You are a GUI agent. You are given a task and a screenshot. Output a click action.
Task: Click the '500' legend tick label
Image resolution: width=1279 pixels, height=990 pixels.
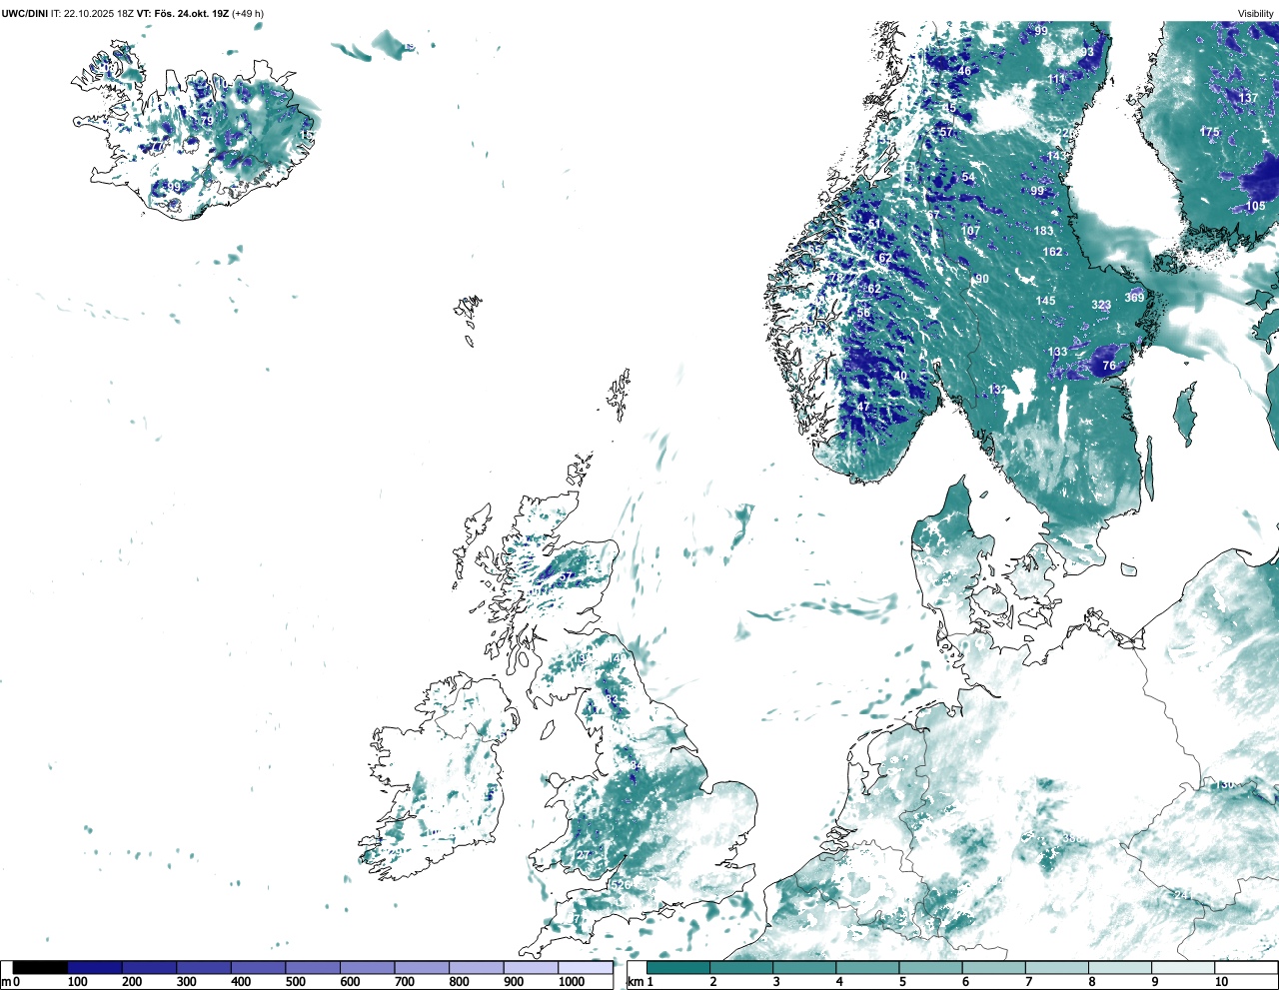pyautogui.click(x=296, y=982)
